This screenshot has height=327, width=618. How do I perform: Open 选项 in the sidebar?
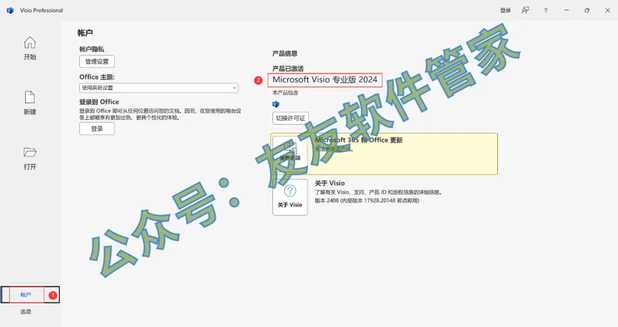(26, 312)
